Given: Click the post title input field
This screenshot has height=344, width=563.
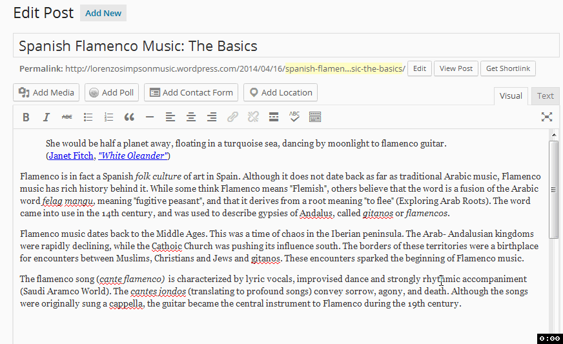Looking at the screenshot, I should (x=286, y=46).
